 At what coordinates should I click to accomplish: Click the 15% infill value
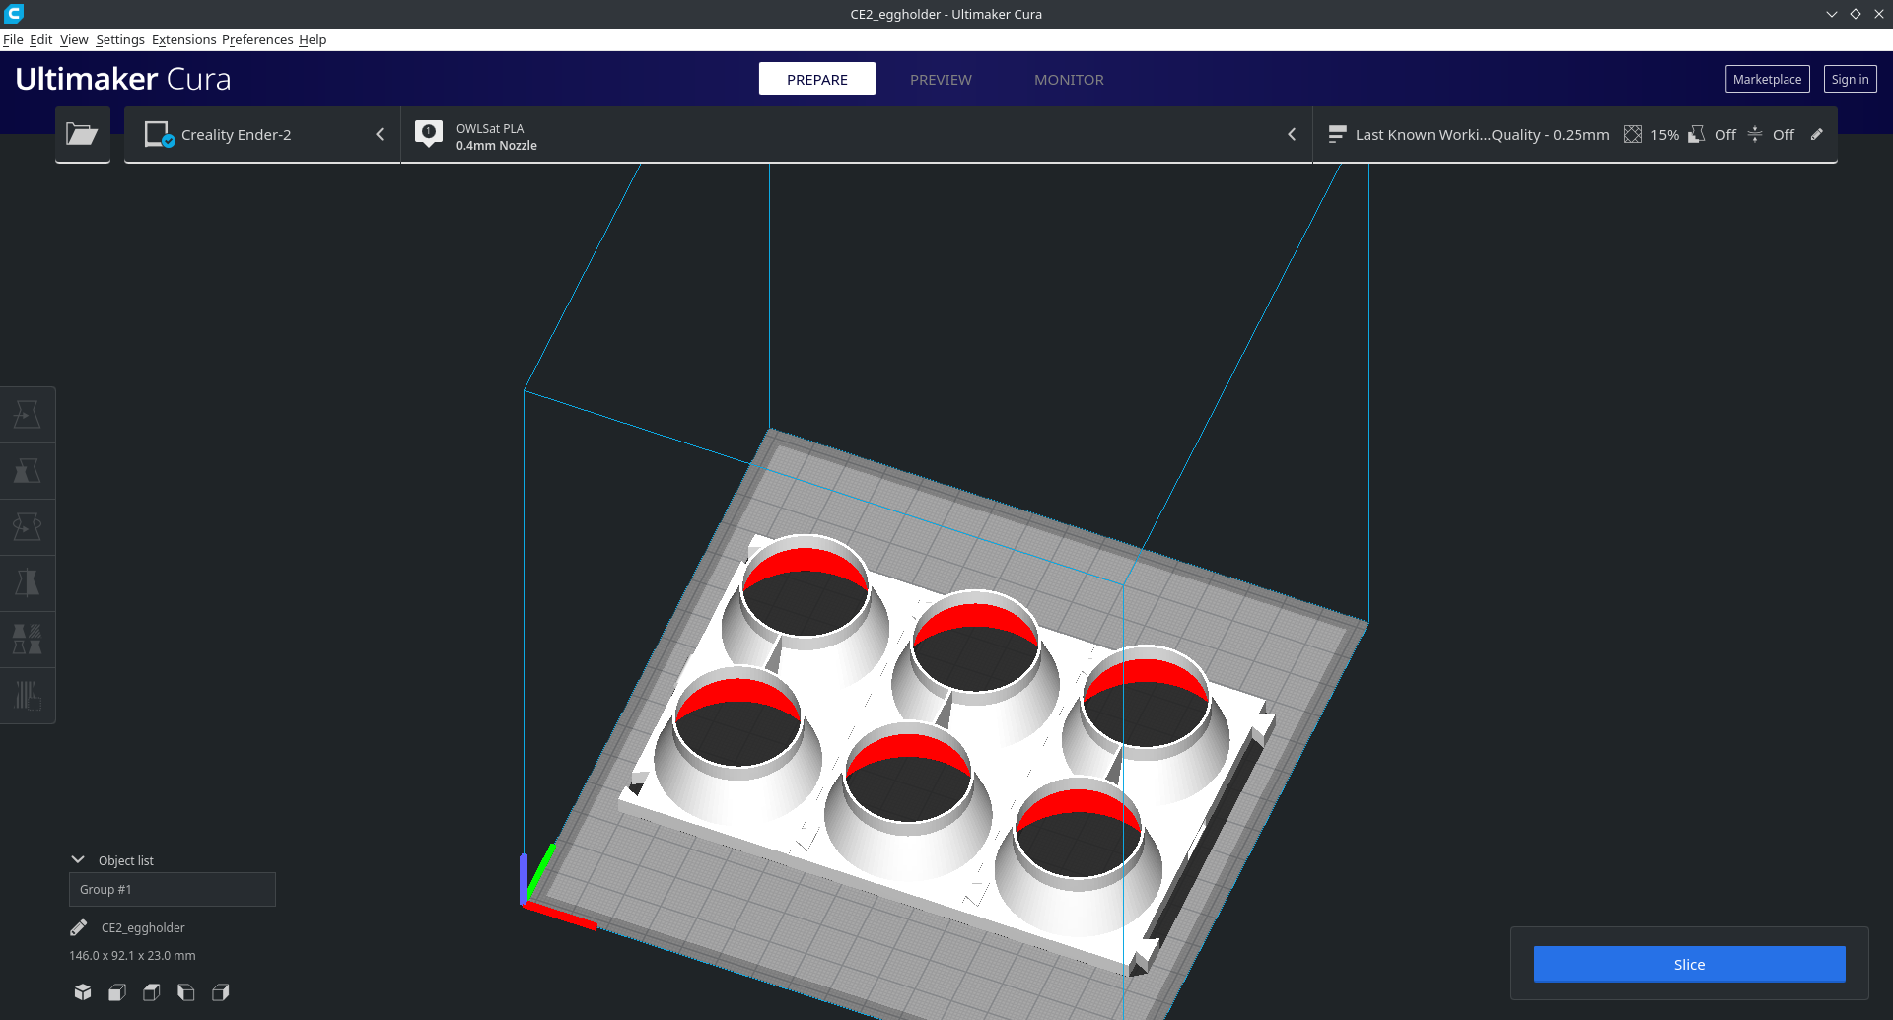click(x=1664, y=135)
